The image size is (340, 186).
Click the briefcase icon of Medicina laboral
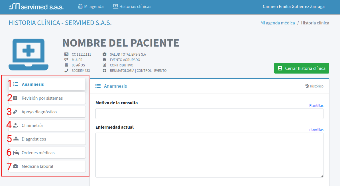tap(16, 166)
